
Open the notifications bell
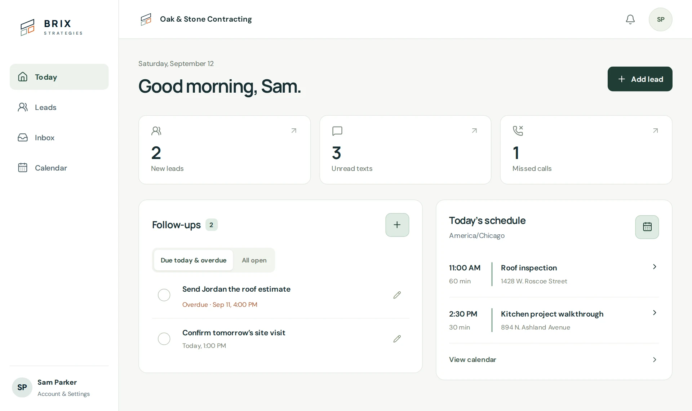[x=630, y=19]
